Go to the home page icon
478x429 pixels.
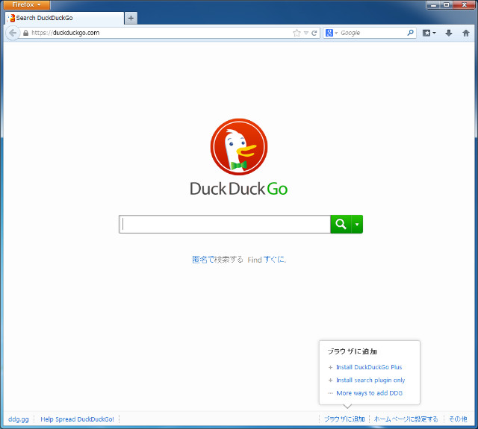pyautogui.click(x=466, y=33)
